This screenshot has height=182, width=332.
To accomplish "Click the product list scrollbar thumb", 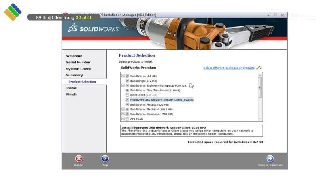I will (260, 87).
